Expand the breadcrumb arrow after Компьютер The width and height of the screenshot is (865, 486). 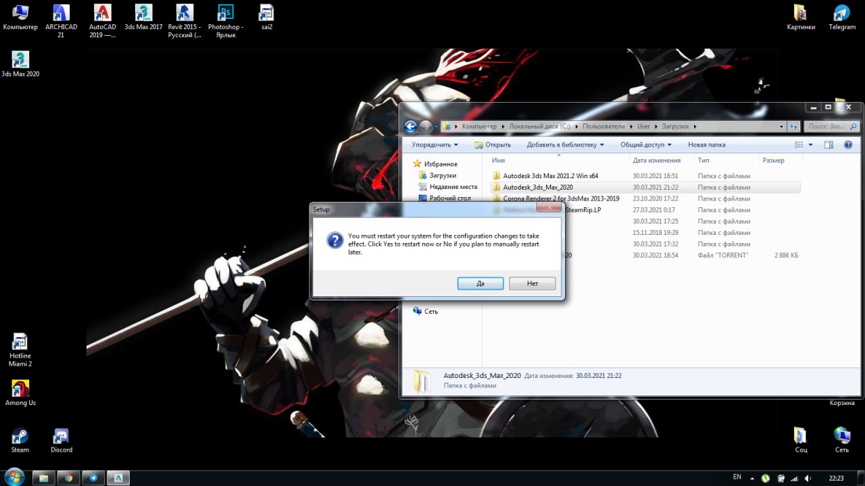click(x=502, y=126)
